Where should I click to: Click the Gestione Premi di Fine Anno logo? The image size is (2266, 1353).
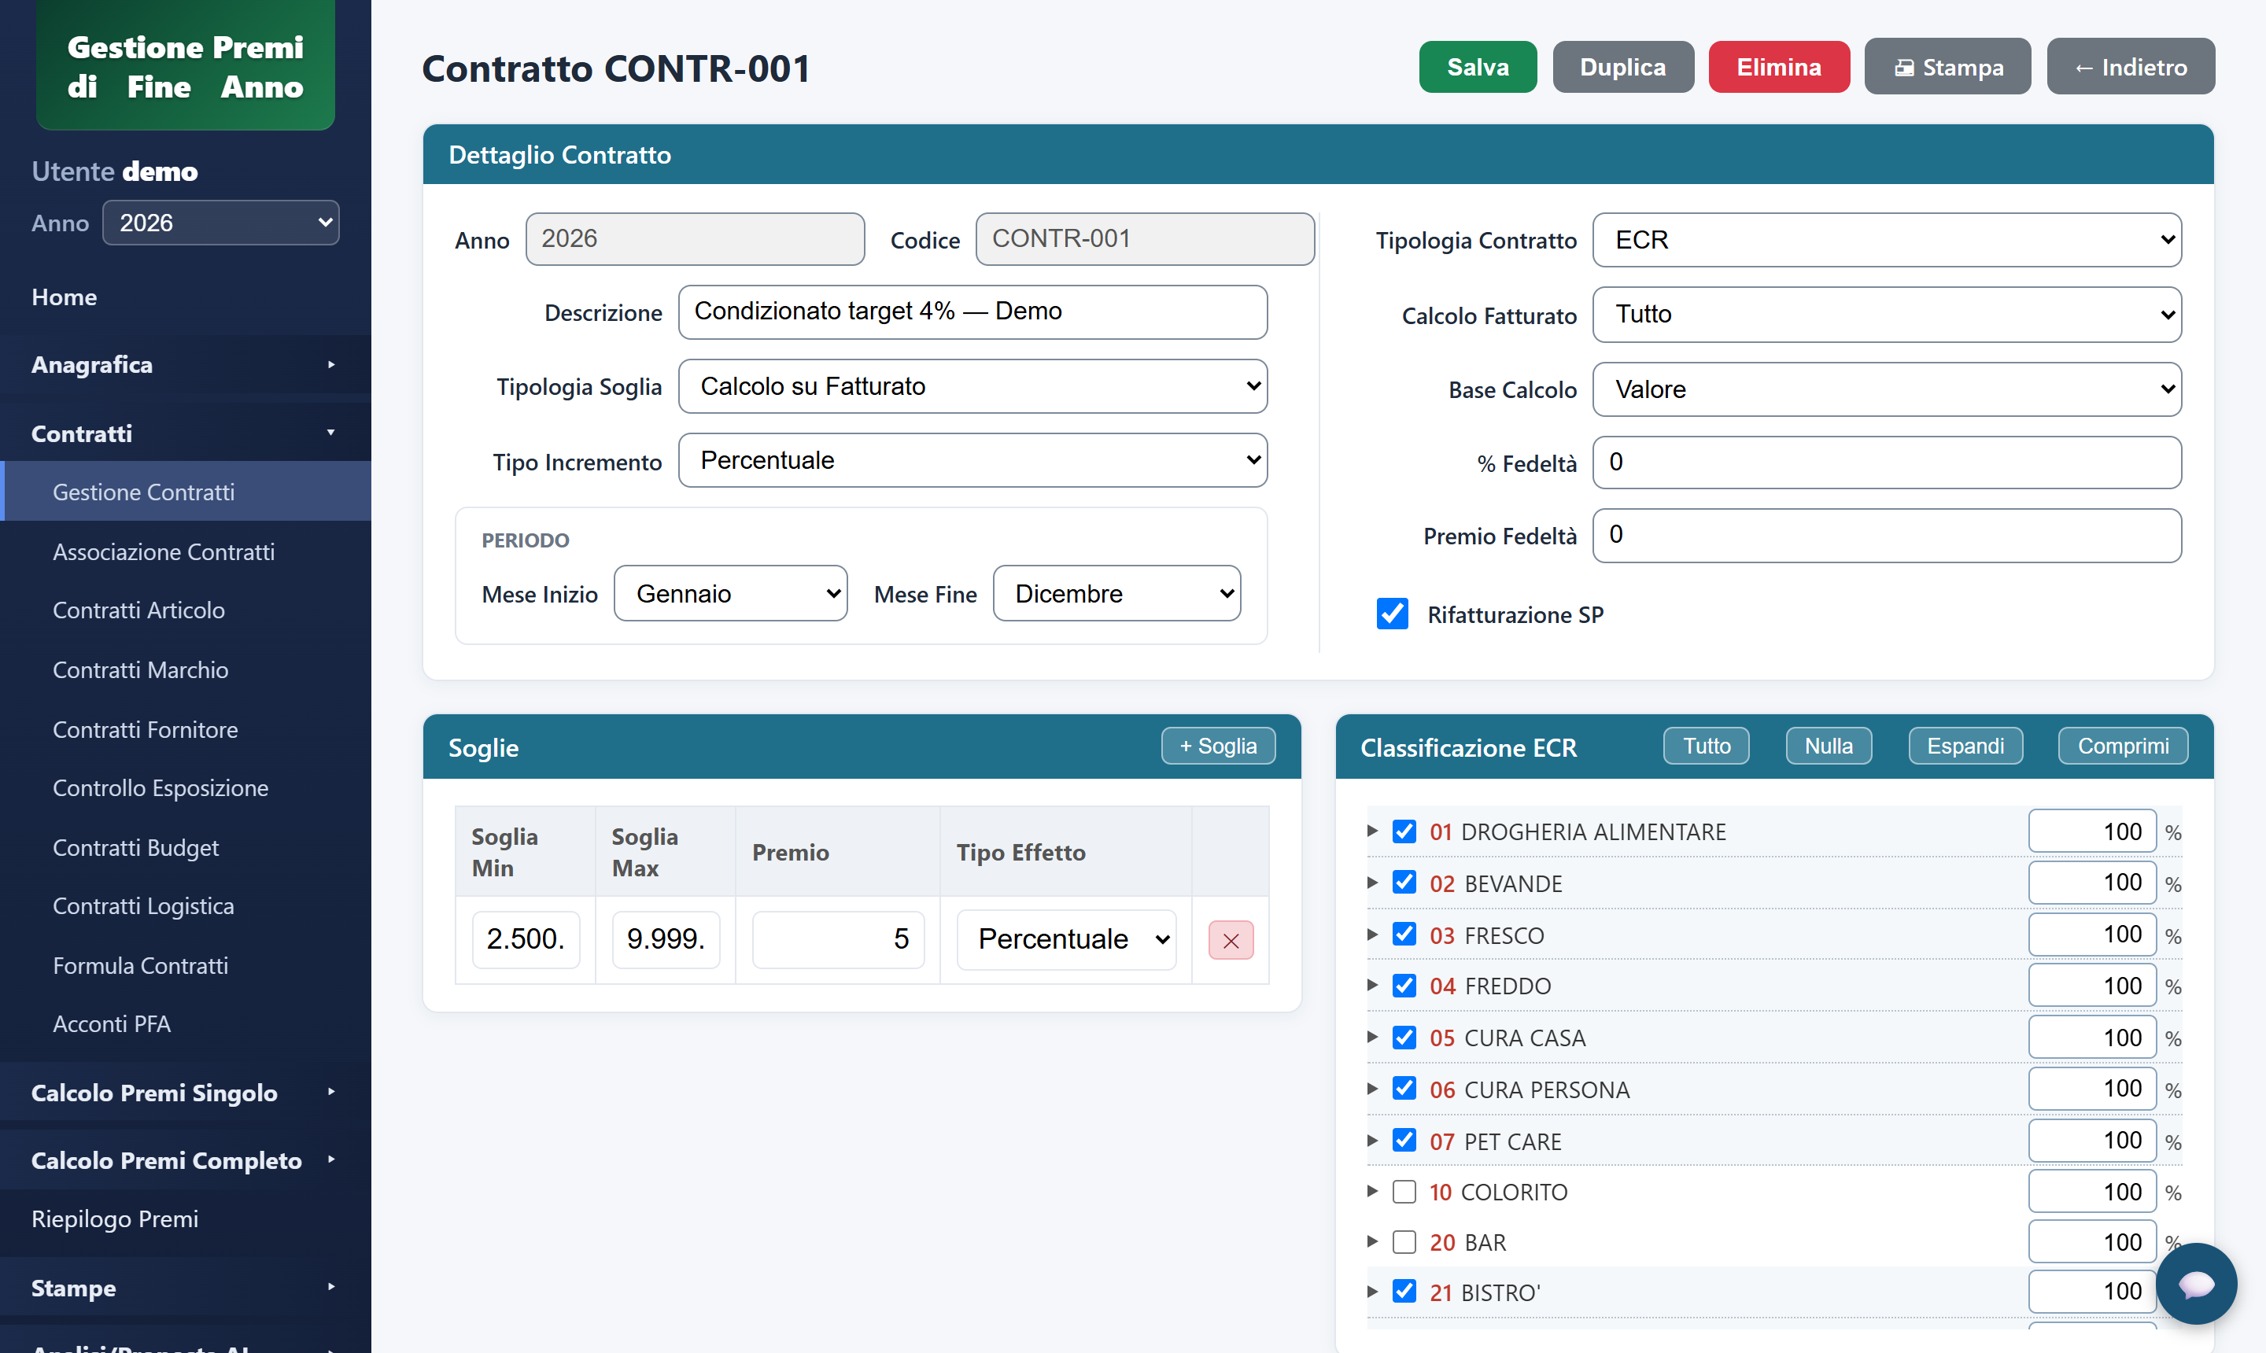tap(185, 65)
